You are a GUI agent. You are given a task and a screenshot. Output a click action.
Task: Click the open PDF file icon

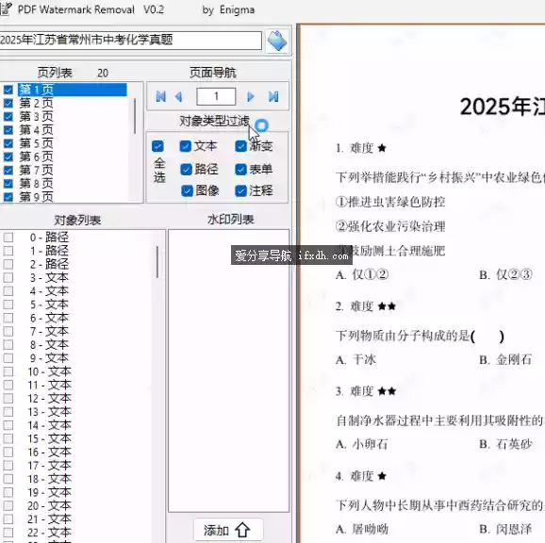277,41
